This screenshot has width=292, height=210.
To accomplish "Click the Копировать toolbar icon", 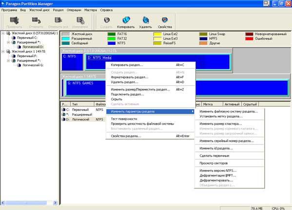I will 126,20.
